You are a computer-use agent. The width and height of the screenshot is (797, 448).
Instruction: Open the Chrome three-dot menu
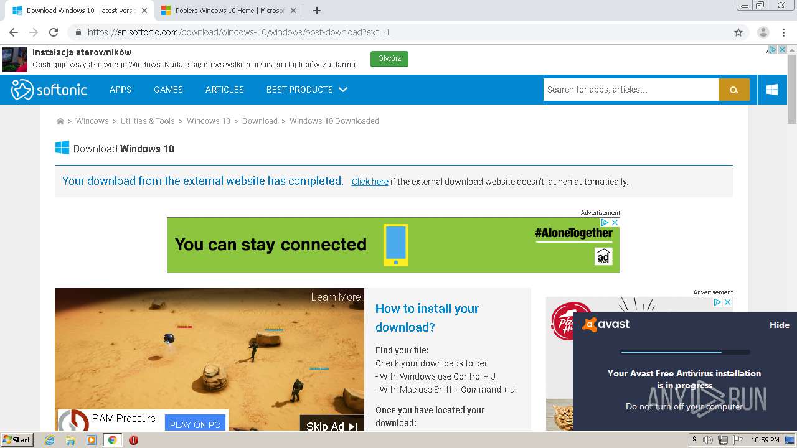point(783,32)
